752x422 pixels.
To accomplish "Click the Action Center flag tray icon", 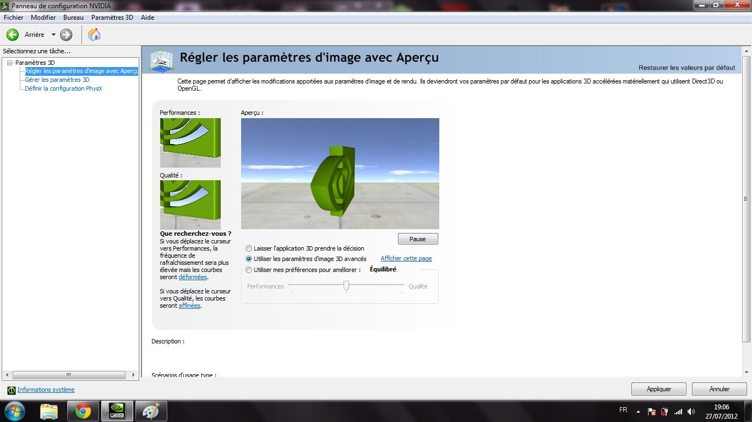I will coord(652,411).
